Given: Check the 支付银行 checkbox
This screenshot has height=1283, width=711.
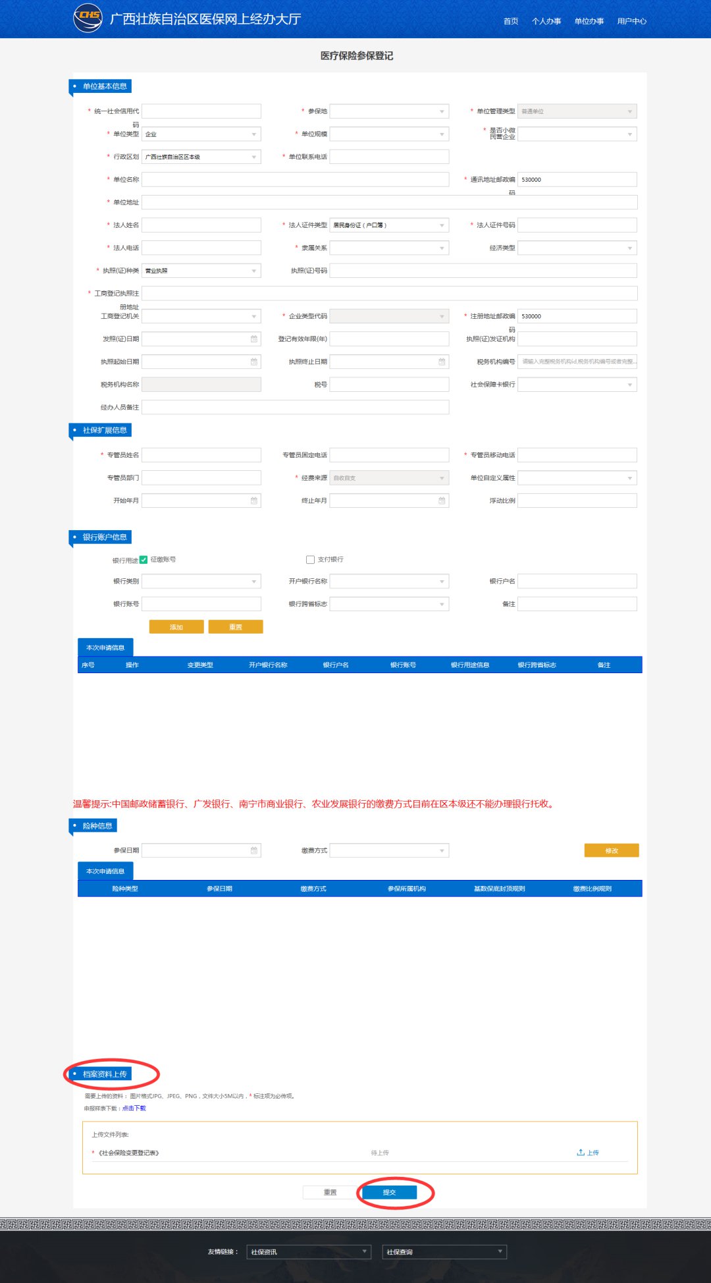Looking at the screenshot, I should (310, 560).
